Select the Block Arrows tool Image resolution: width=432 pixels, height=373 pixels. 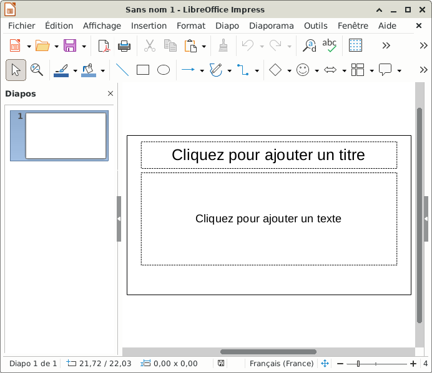pos(330,70)
